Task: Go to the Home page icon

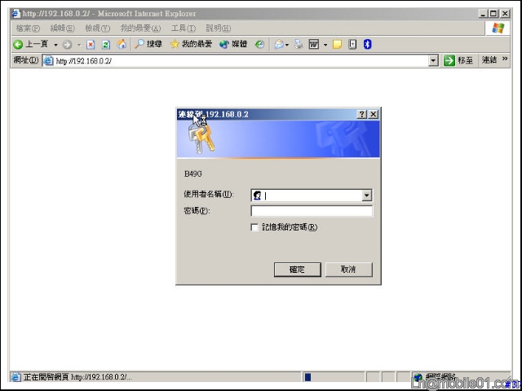Action: (x=122, y=44)
